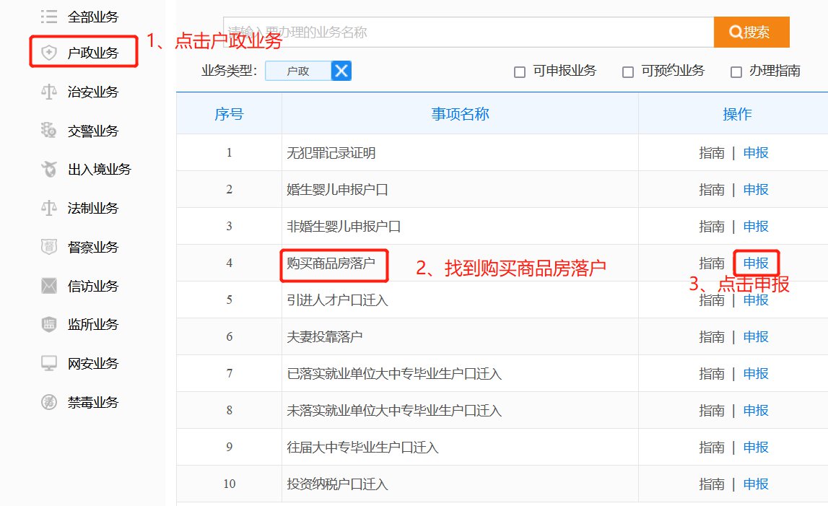The height and width of the screenshot is (506, 828).
Task: Enable the 办理指南 checkbox
Action: pos(736,72)
